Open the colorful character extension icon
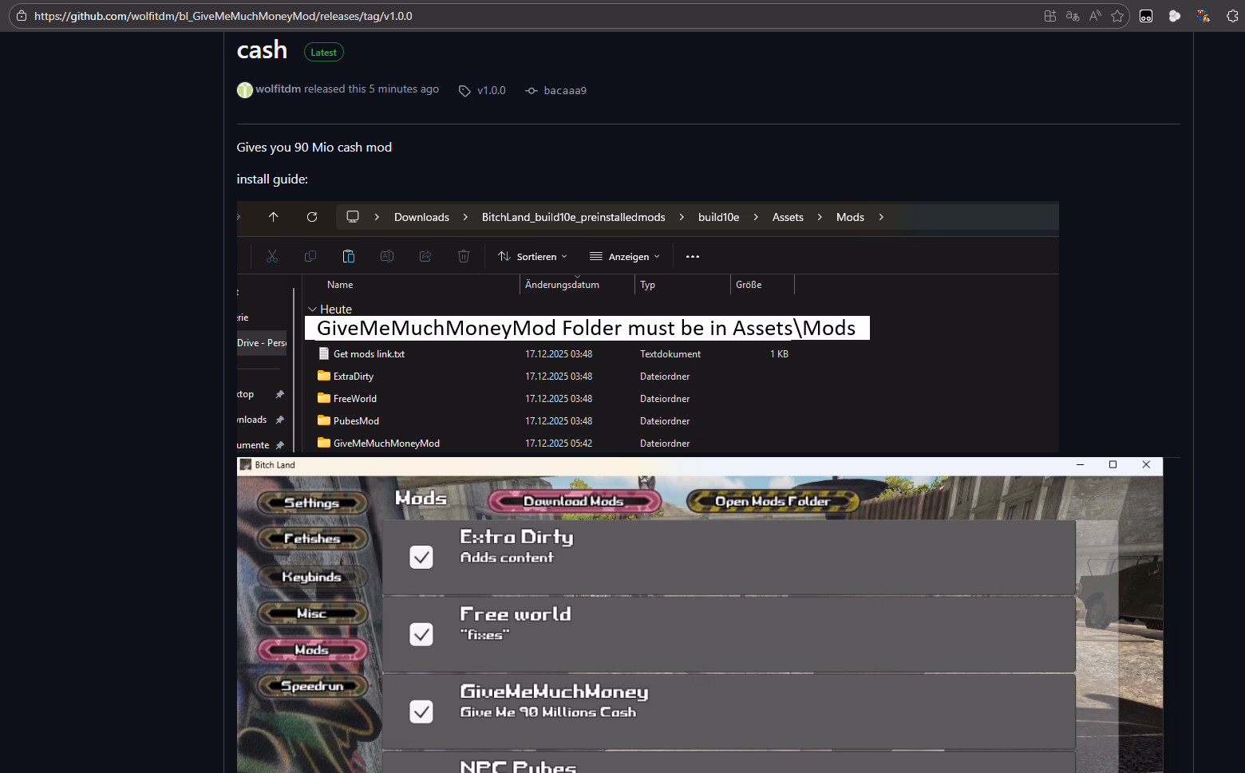The height and width of the screenshot is (773, 1245). point(1203,16)
